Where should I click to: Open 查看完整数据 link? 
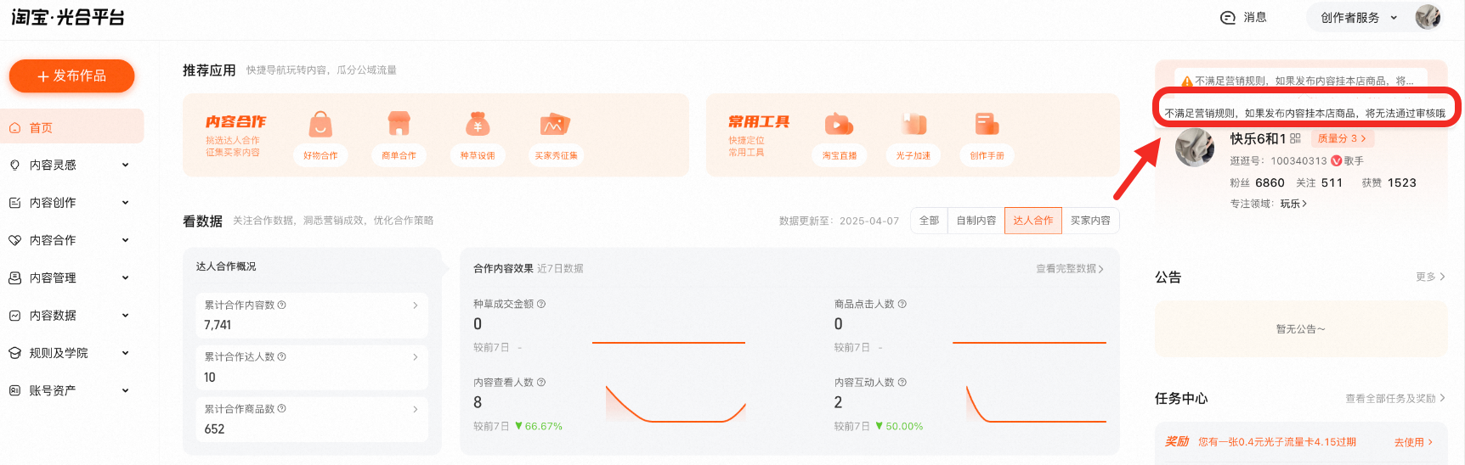(1070, 269)
